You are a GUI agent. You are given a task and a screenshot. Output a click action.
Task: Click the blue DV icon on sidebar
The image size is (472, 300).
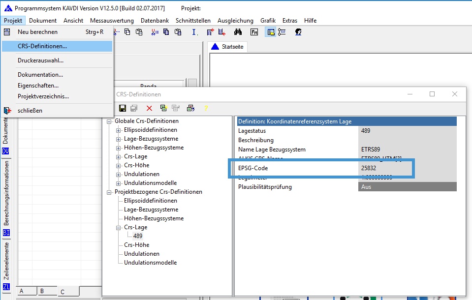coord(6,151)
